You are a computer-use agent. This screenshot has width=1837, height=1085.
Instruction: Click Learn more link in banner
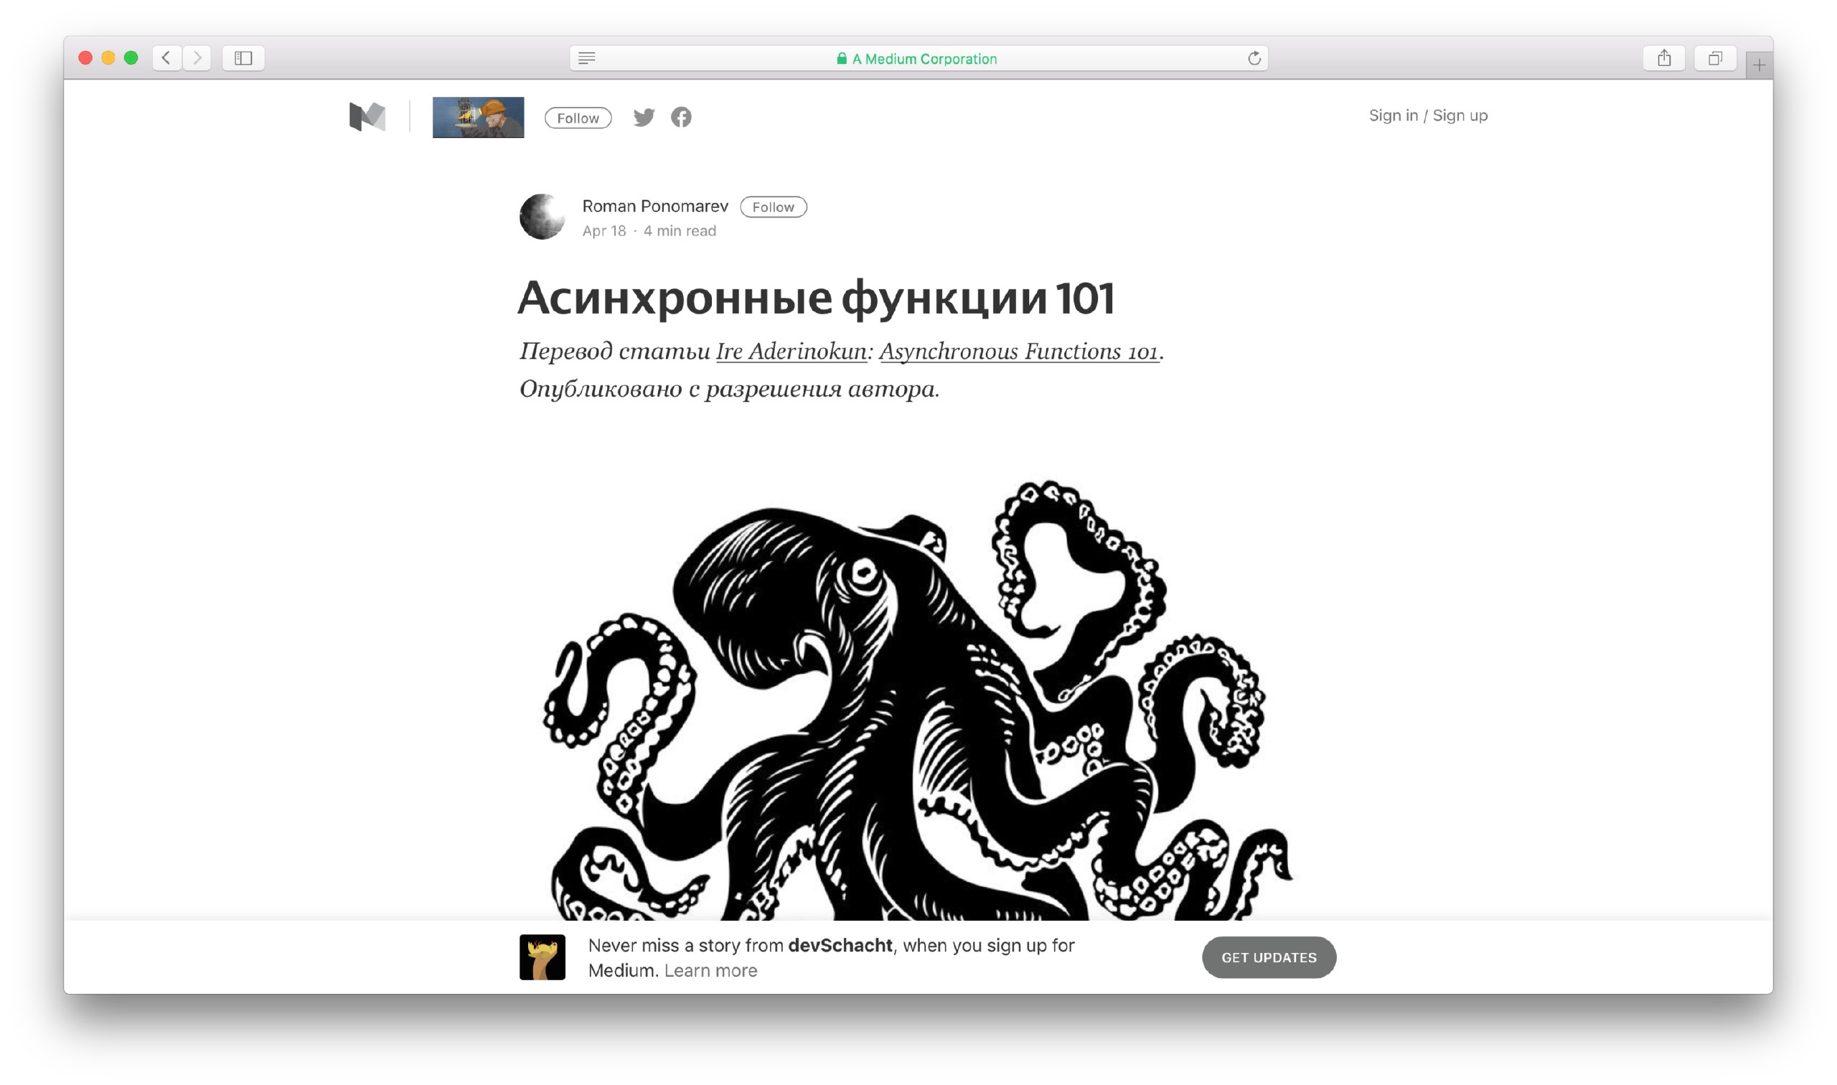click(710, 970)
